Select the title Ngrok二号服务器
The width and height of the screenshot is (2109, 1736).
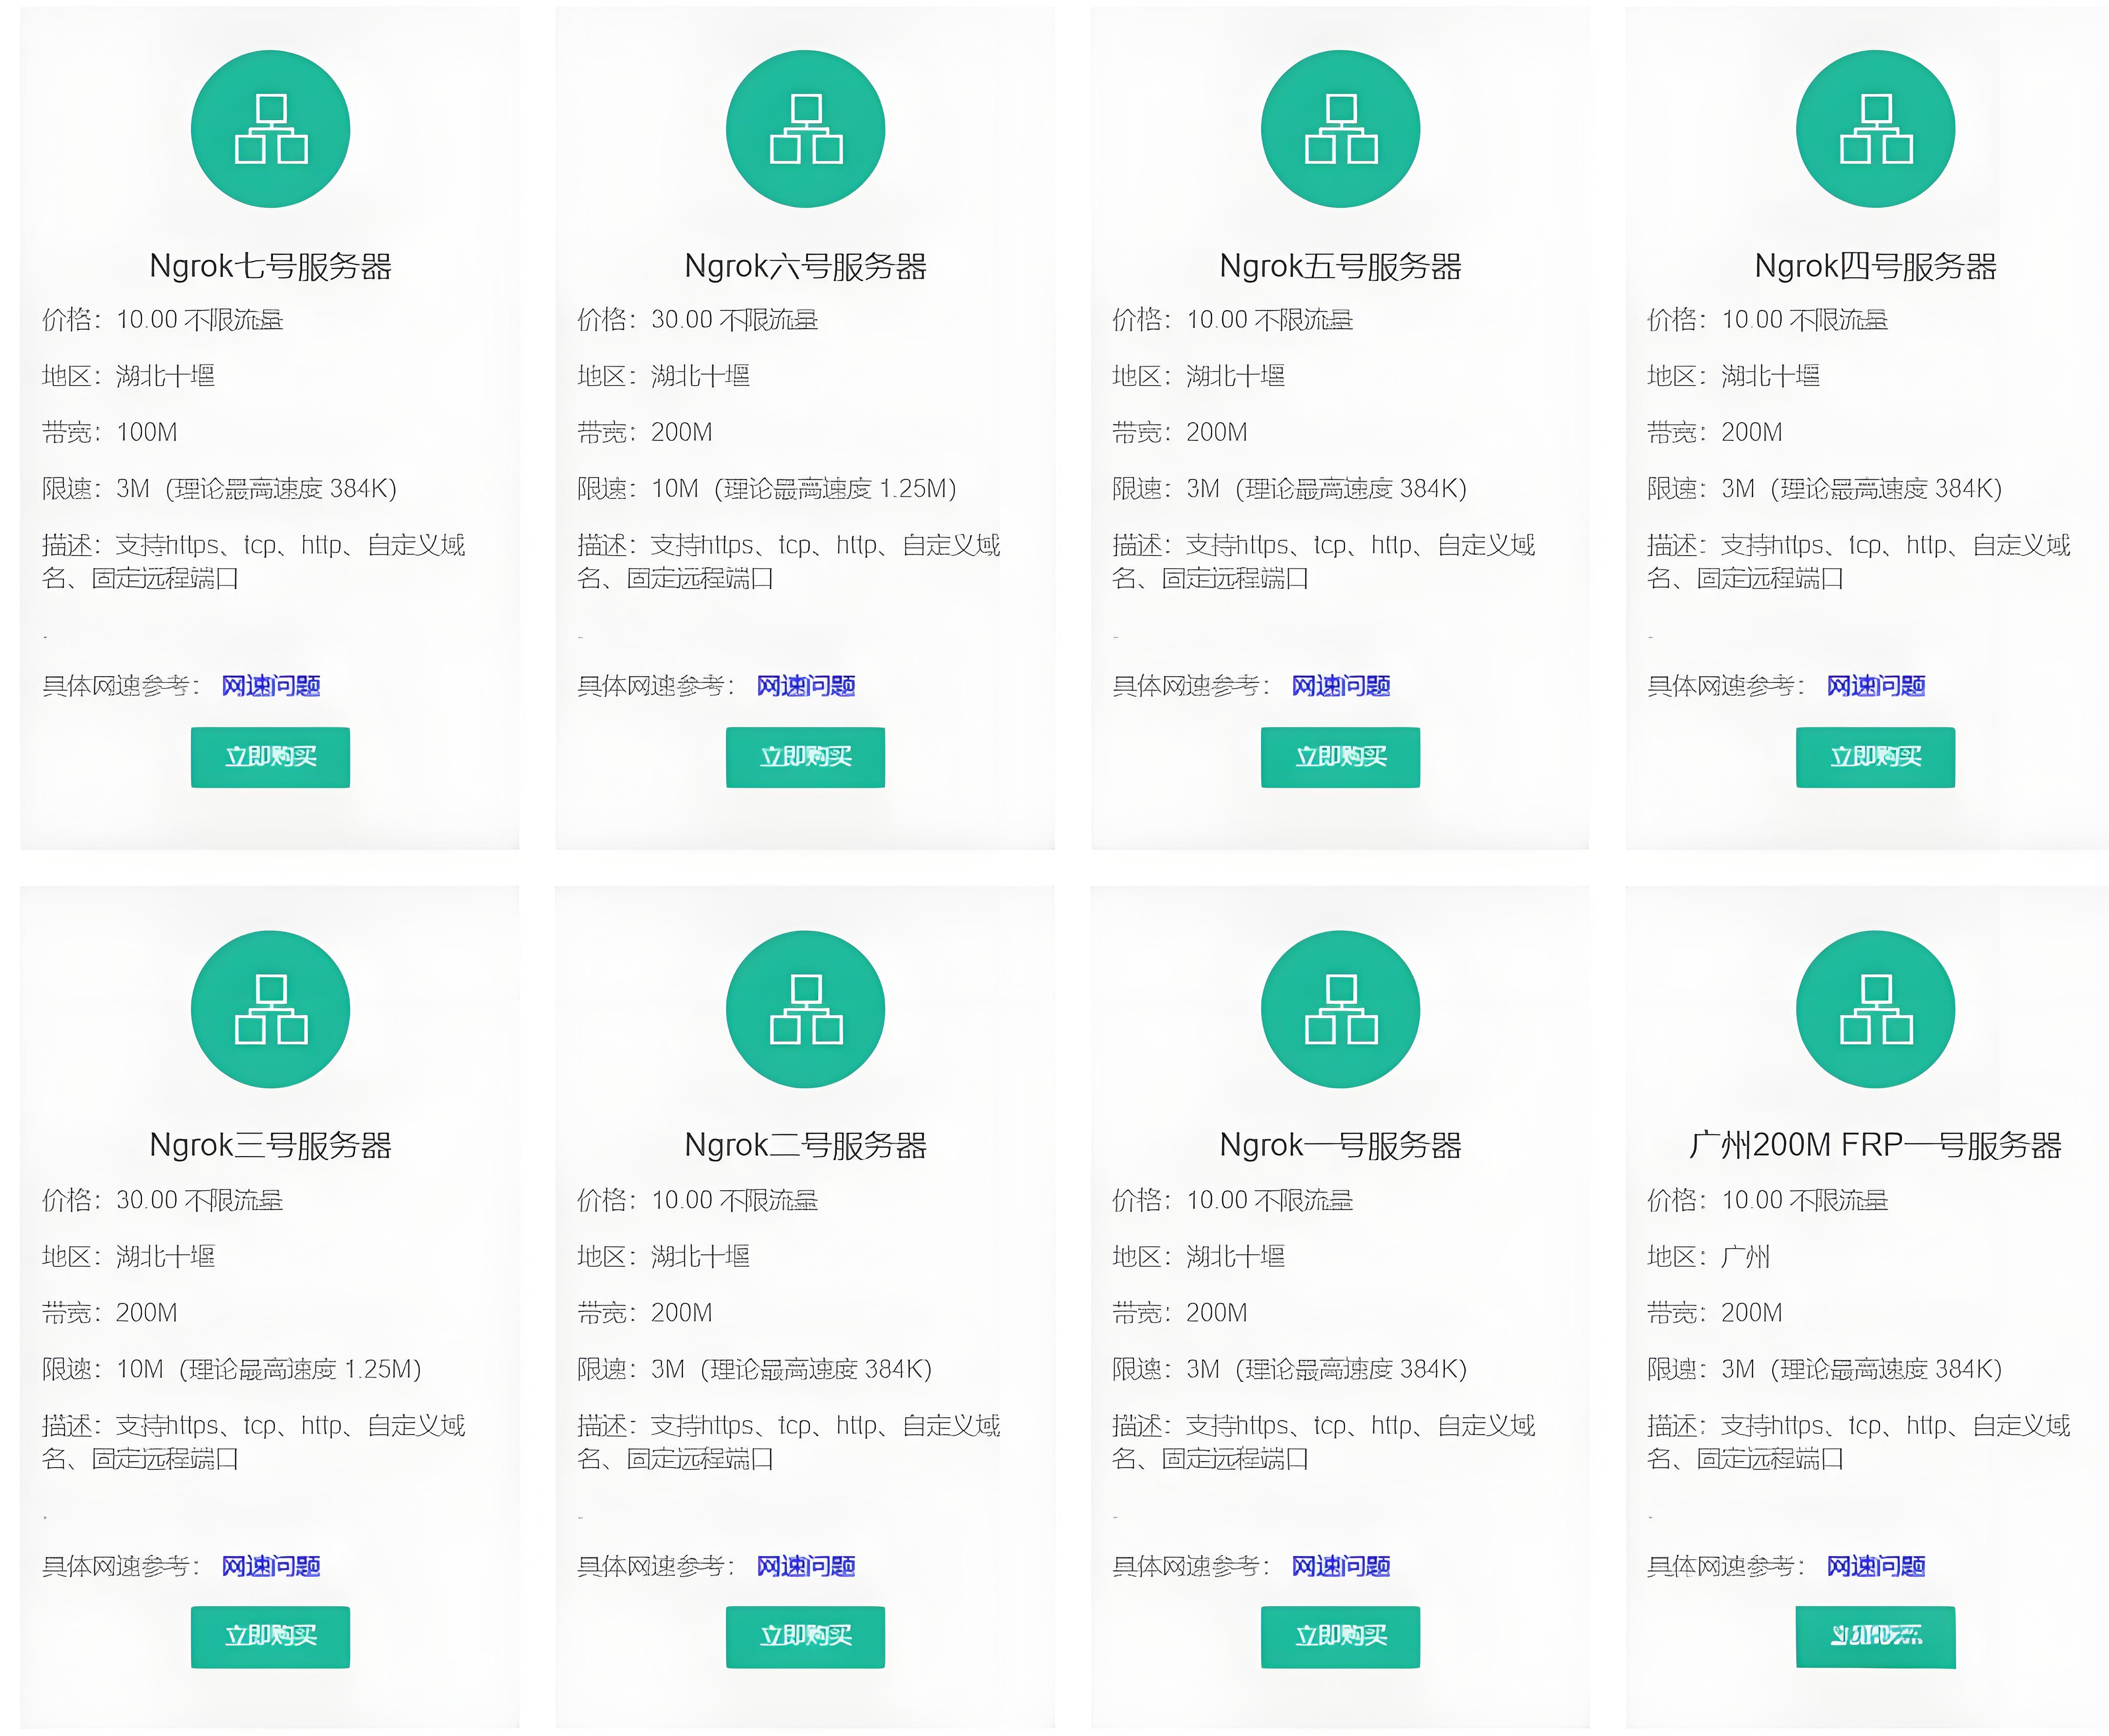805,1145
